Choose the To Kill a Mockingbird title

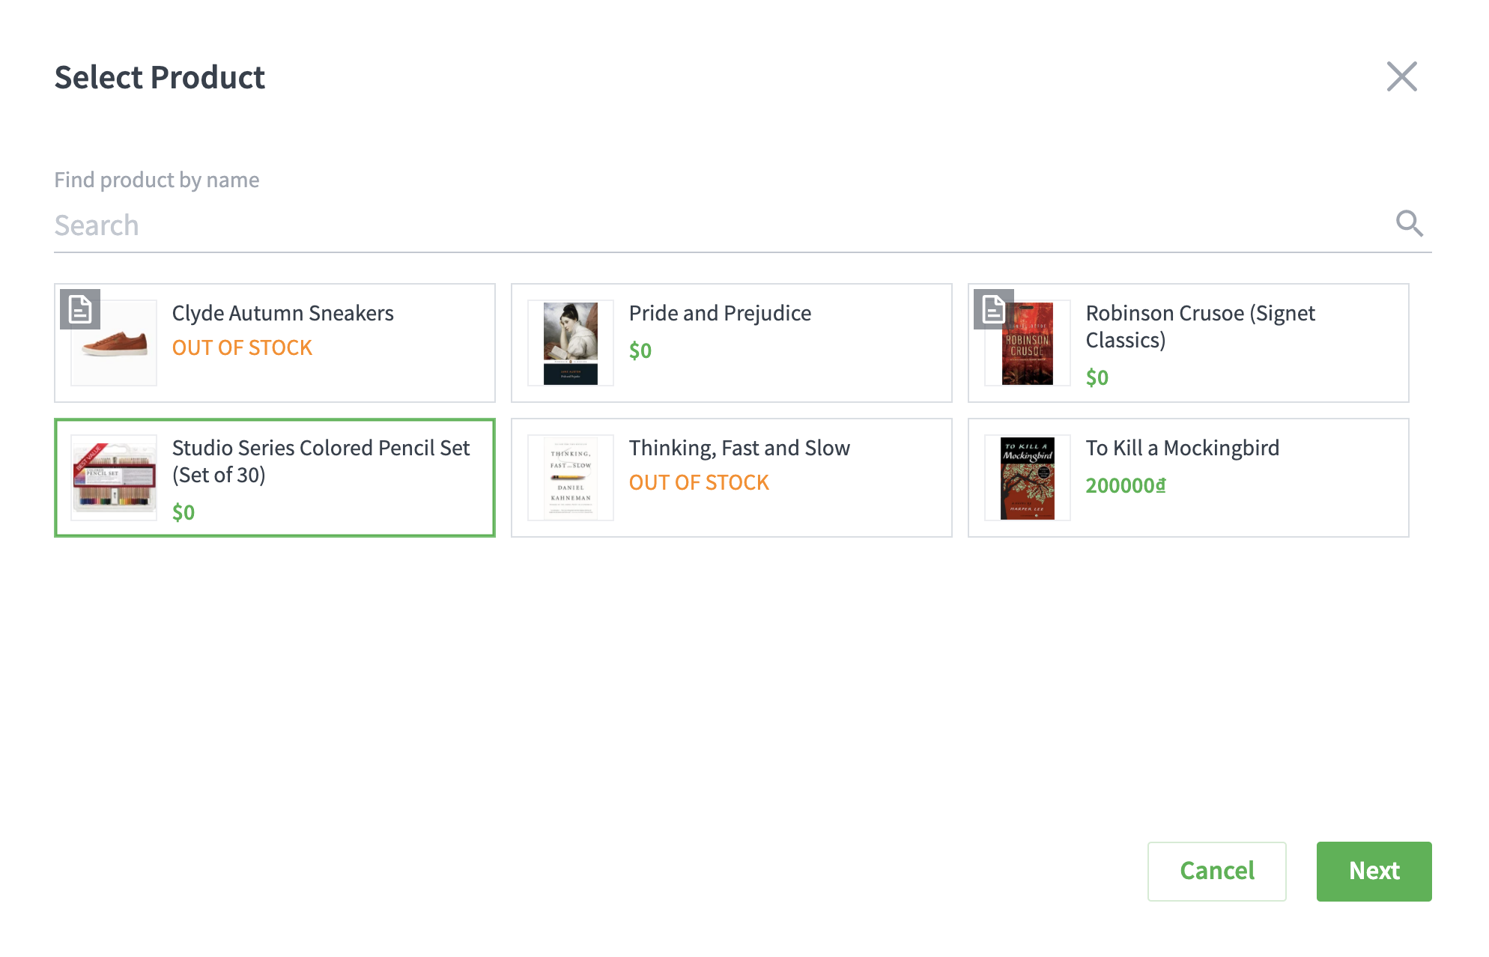pyautogui.click(x=1183, y=448)
